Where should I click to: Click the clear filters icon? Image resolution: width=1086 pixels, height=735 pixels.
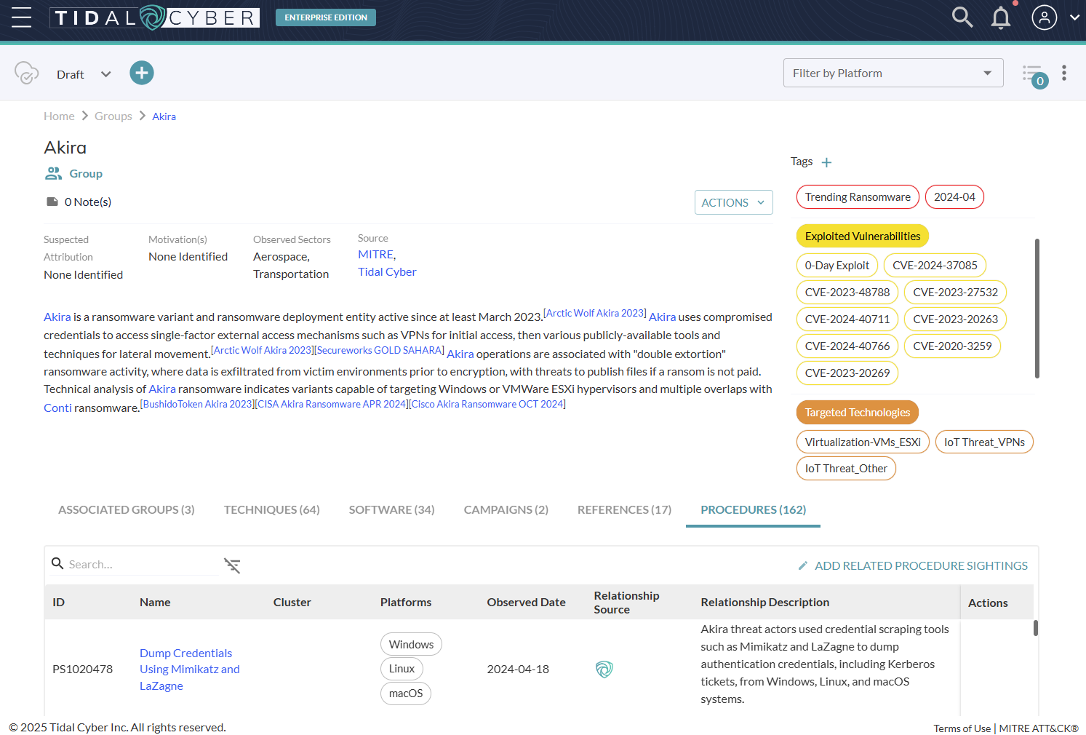232,565
